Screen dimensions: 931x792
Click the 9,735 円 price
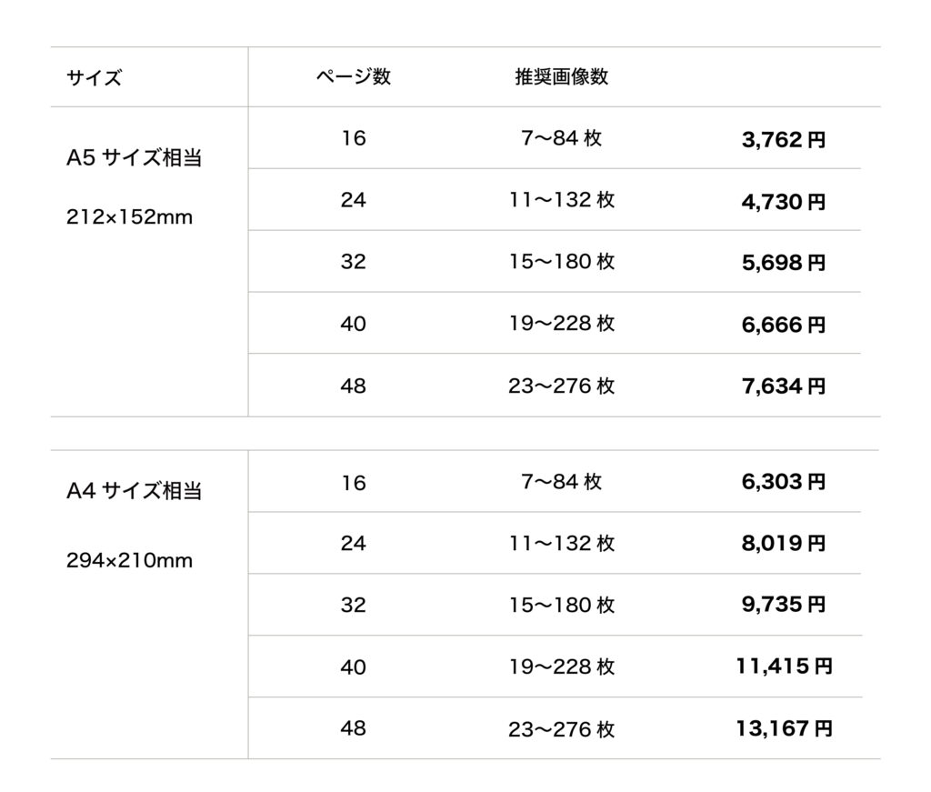[784, 605]
